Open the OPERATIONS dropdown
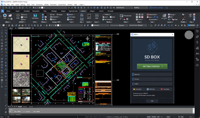This screenshot has height=118, width=200. coord(152,15)
